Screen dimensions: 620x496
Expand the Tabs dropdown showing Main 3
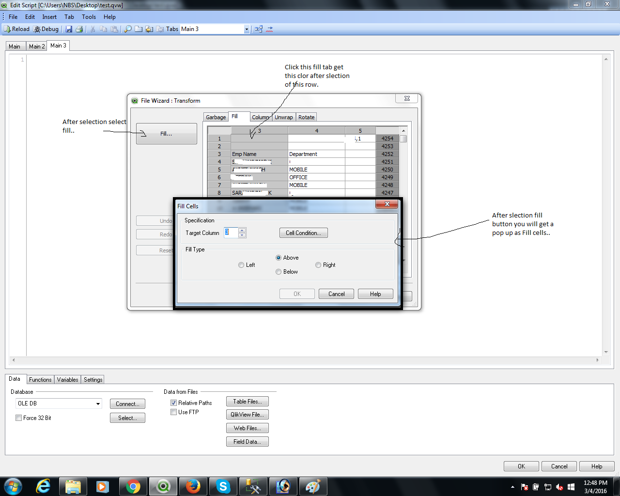[x=246, y=29]
